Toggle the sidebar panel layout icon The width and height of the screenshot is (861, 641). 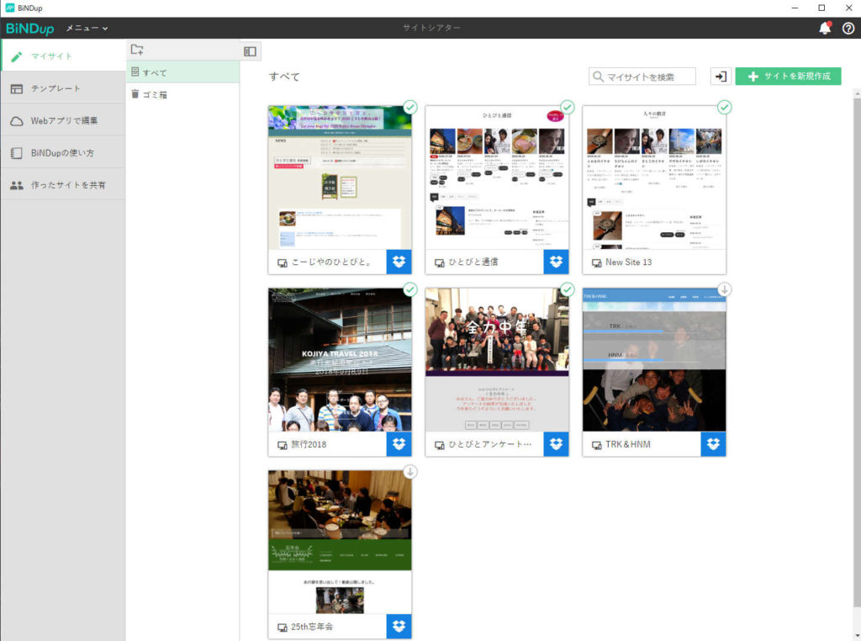point(250,51)
